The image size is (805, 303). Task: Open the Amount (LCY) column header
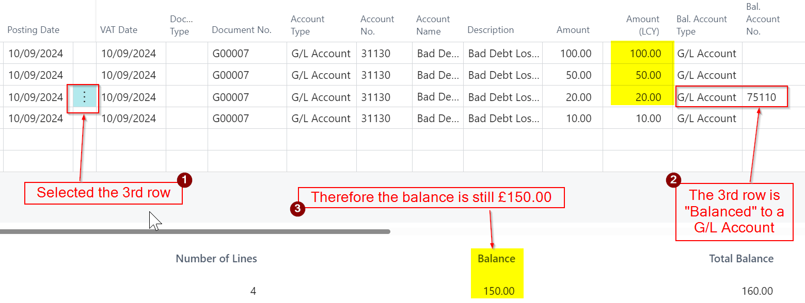pos(642,25)
